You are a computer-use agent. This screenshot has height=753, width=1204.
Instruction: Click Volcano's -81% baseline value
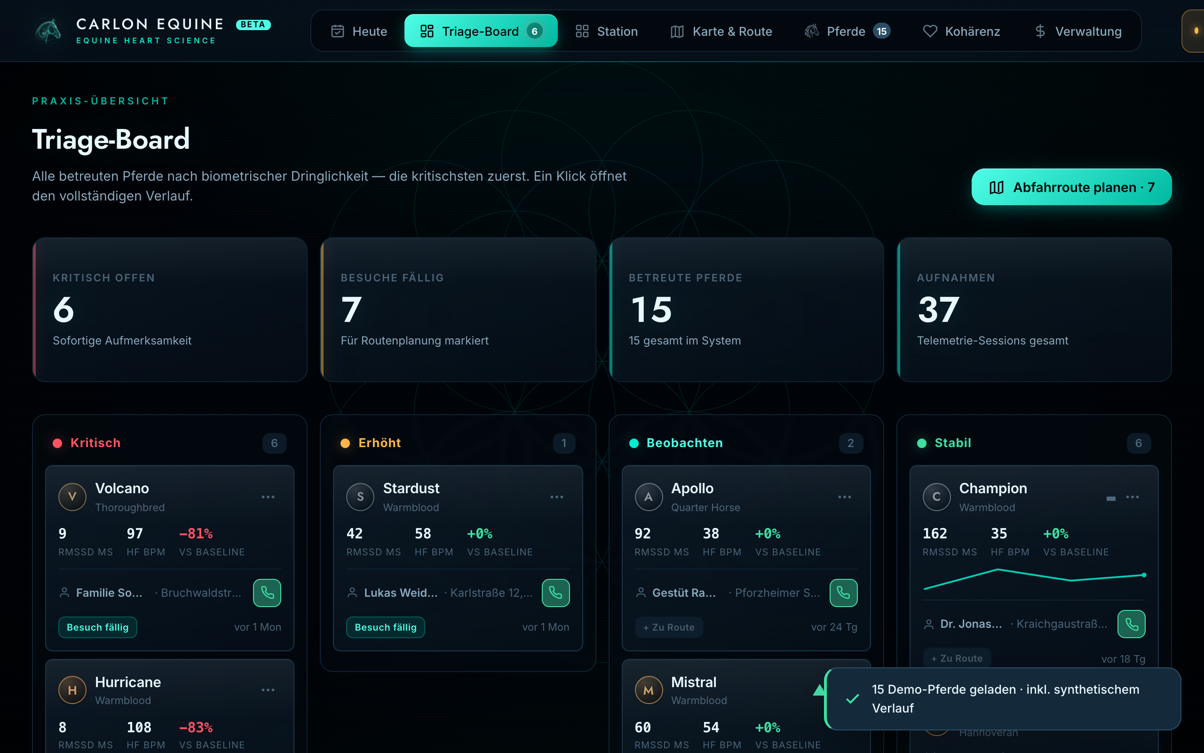[196, 533]
